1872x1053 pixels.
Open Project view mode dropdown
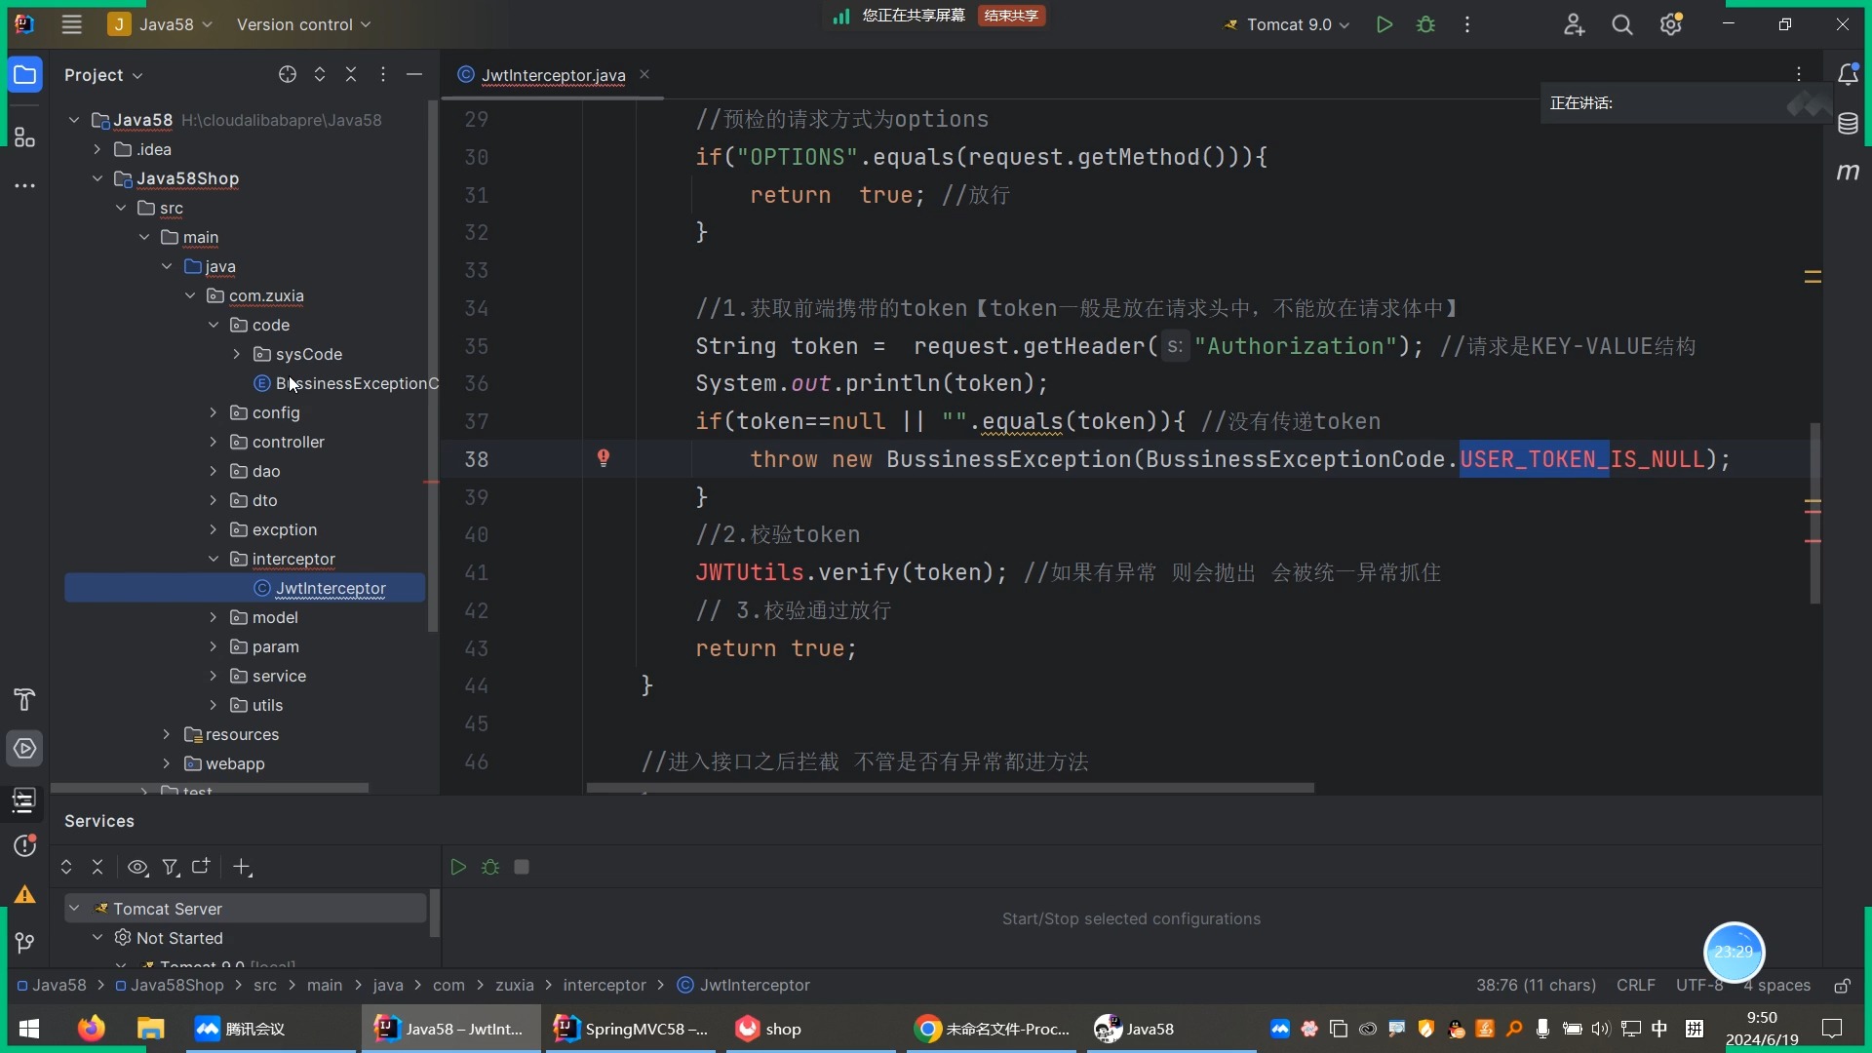click(103, 75)
